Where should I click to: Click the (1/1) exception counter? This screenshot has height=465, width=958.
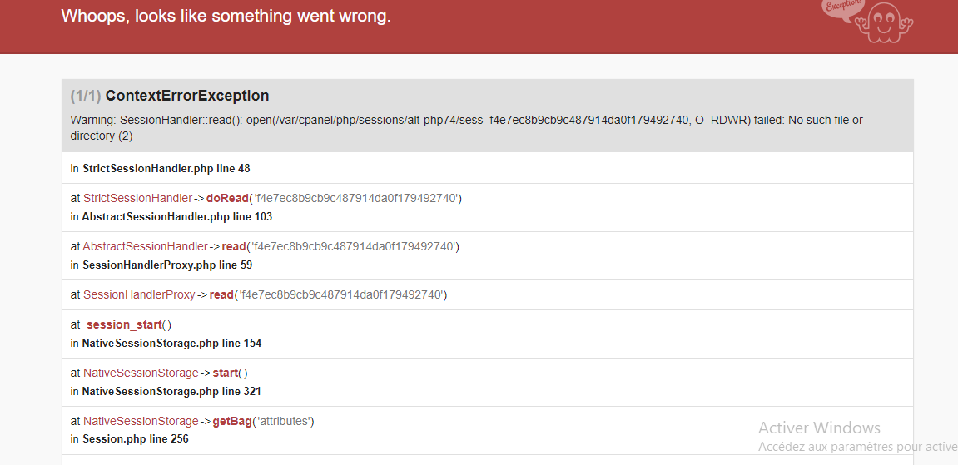(86, 96)
